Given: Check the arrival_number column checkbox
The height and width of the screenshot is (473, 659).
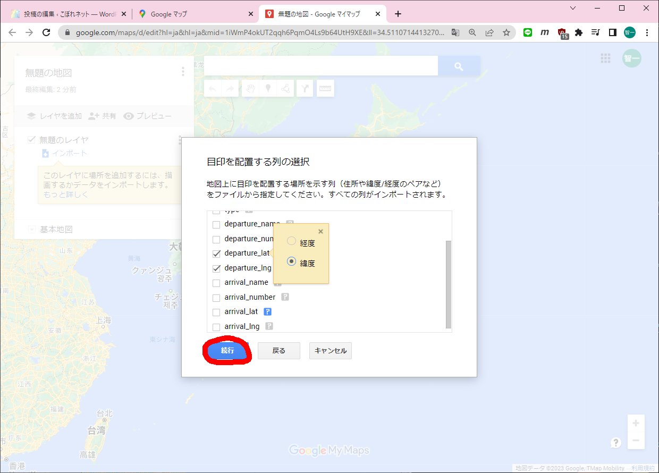Looking at the screenshot, I should tap(216, 298).
